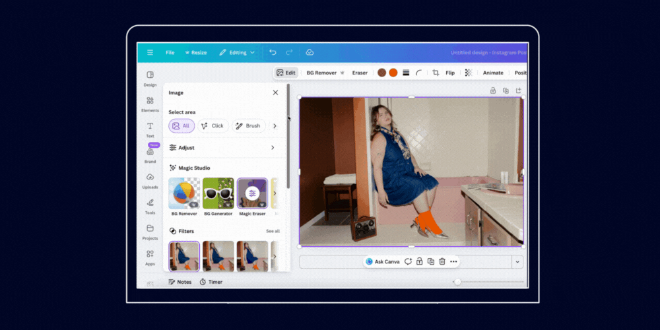
Task: Select the third filter thumbnail
Action: pyautogui.click(x=252, y=256)
